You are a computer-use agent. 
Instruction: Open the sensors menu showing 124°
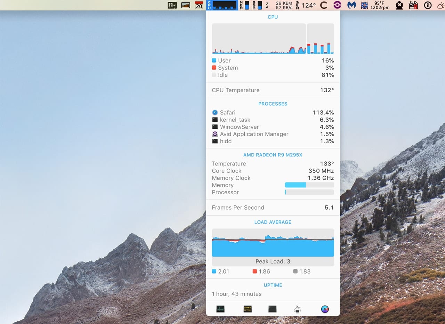306,5
